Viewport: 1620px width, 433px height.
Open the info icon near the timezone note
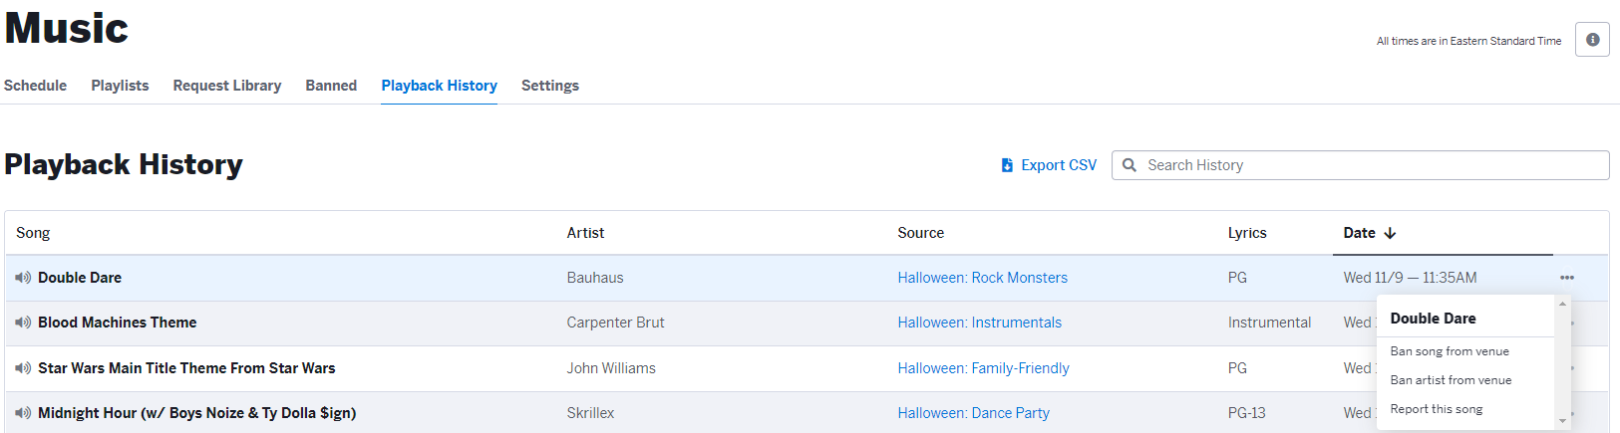(1592, 40)
